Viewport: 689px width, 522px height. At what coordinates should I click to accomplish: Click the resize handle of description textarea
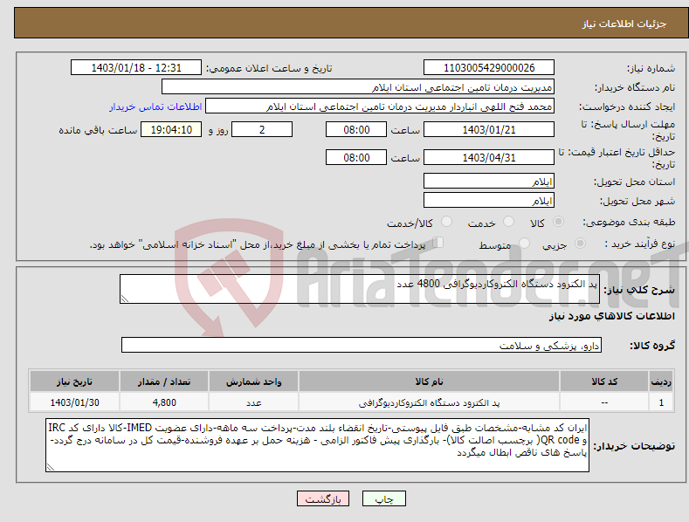(125, 299)
